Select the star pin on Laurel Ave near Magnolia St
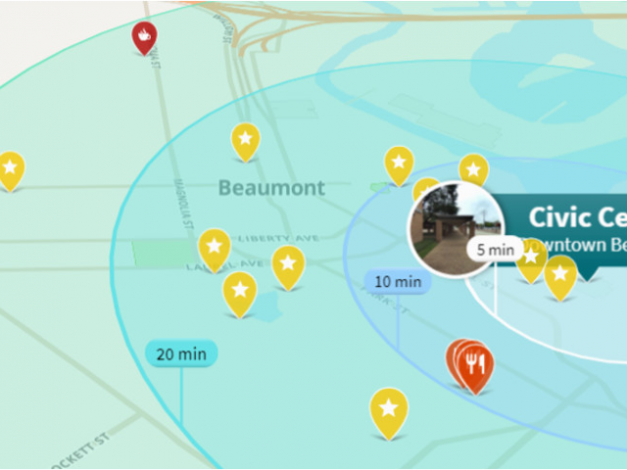This screenshot has width=627, height=470. [x=215, y=250]
